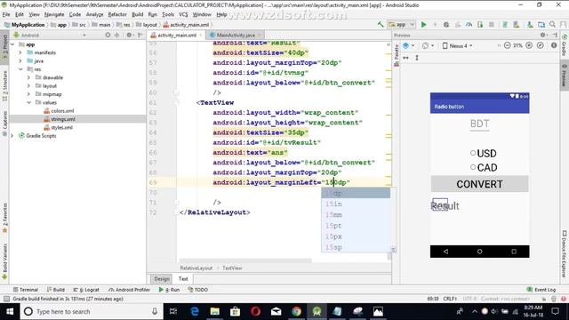The image size is (569, 320).
Task: Expand Gradle Scripts node
Action: point(12,136)
